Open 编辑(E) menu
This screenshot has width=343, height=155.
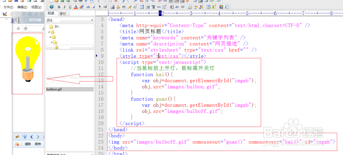pos(22,7)
